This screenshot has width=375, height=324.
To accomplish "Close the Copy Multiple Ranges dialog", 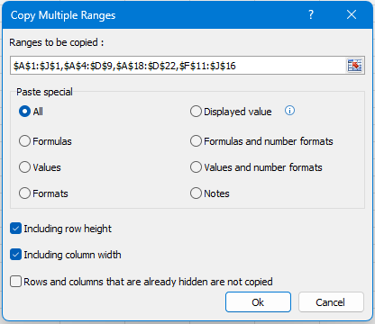I will pyautogui.click(x=352, y=14).
